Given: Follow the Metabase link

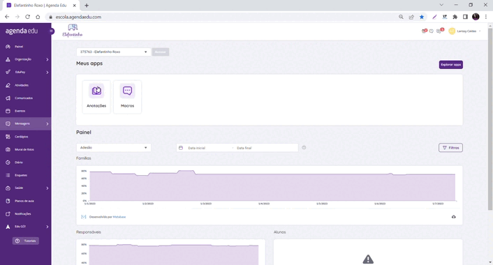Looking at the screenshot, I should coord(119,217).
